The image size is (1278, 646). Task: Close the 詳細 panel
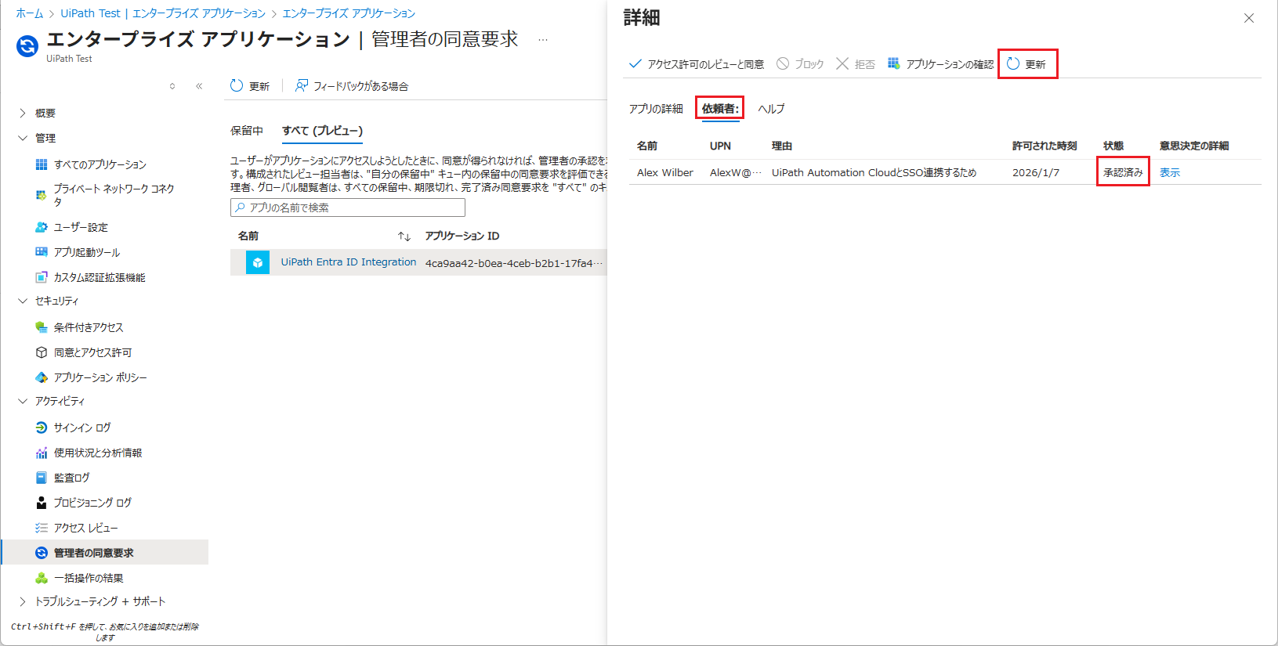pyautogui.click(x=1249, y=18)
